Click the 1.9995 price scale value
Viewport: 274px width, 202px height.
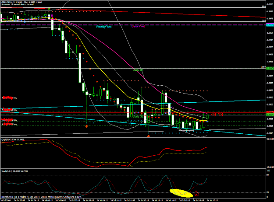click(x=270, y=4)
